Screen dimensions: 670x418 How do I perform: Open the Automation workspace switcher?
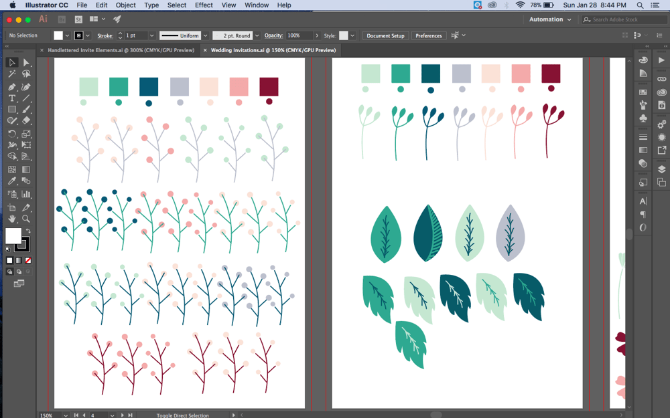pos(550,19)
